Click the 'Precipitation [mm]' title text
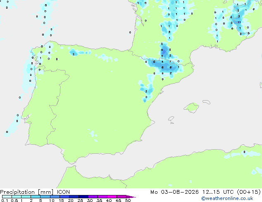262x202 pixels. click(27, 192)
